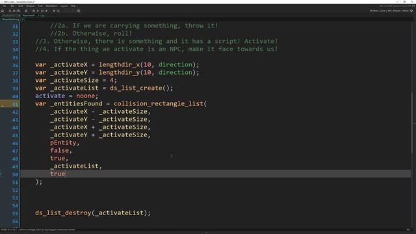This screenshot has height=234, width=416.
Task: Open the Marketplace menu
Action: pos(51,6)
